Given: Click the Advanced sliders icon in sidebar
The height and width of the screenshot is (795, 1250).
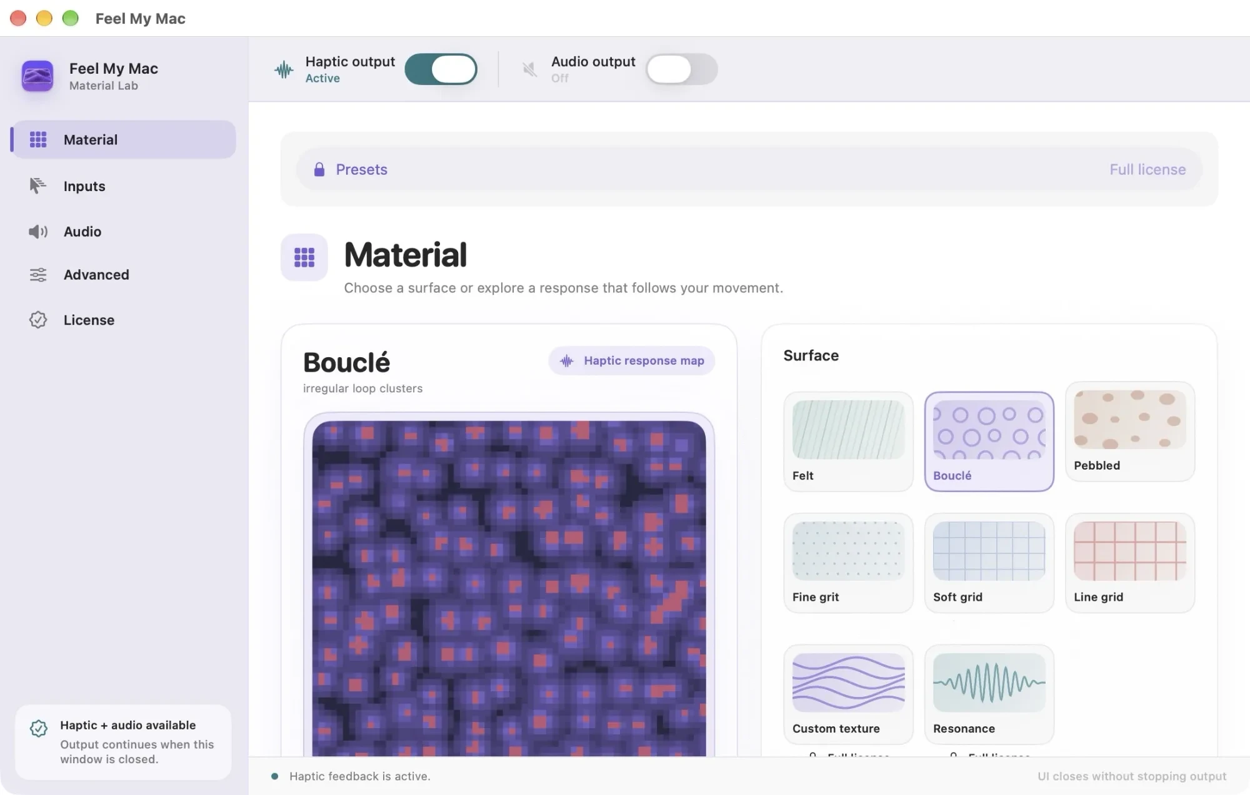Looking at the screenshot, I should click(38, 275).
